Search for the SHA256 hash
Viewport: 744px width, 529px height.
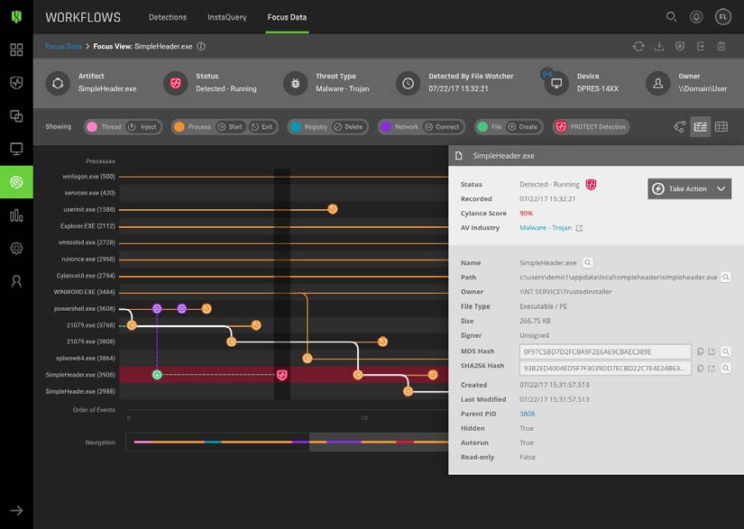(725, 369)
